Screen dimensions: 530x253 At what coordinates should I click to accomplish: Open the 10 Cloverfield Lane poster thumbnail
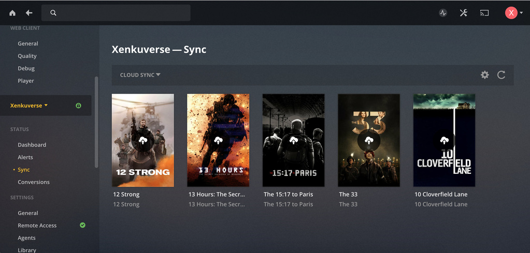444,140
